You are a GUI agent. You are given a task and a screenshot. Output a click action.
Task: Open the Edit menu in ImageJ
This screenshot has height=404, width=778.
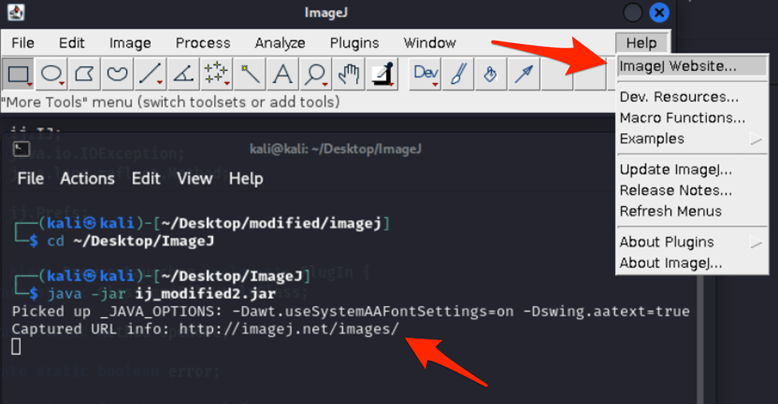72,43
